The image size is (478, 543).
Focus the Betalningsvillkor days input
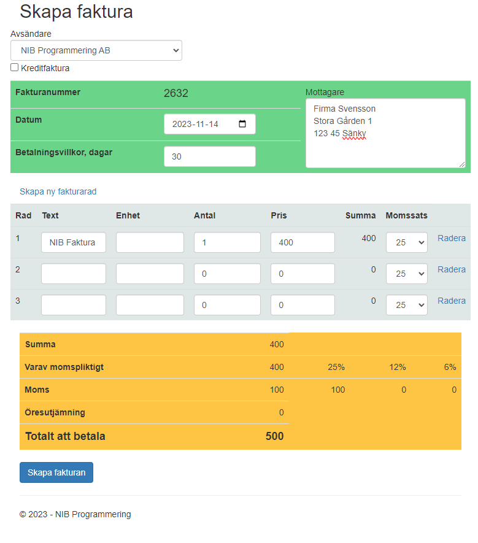(x=209, y=156)
